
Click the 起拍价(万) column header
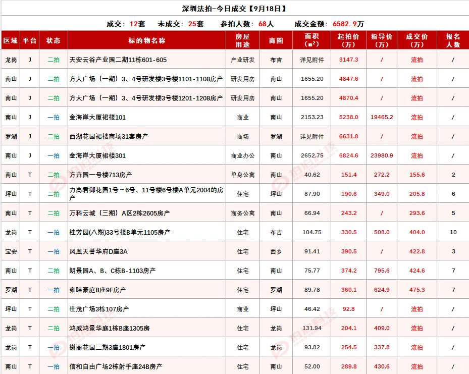tap(348, 40)
